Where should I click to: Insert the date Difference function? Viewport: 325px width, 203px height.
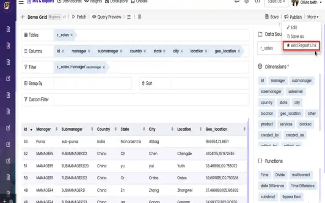[273, 186]
